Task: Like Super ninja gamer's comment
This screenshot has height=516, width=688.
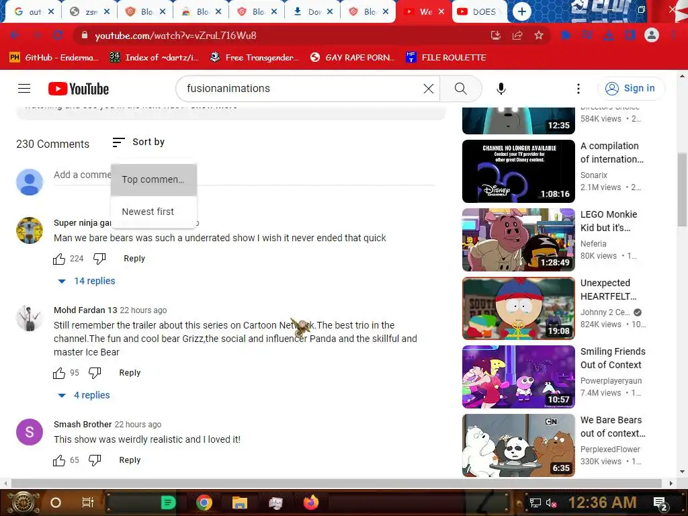Action: pos(59,259)
